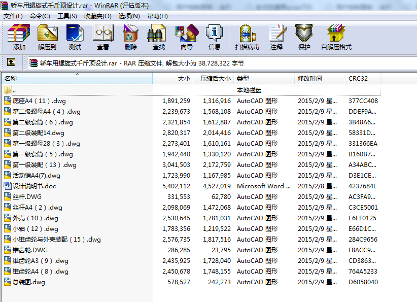
Task: Click the 测试 (Test) toolbar icon
Action: (75, 33)
